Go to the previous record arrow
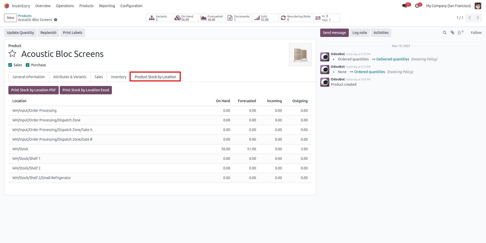 pyautogui.click(x=470, y=18)
